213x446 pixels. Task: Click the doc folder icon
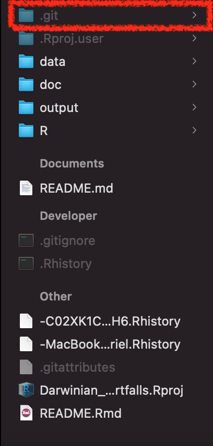click(x=26, y=84)
